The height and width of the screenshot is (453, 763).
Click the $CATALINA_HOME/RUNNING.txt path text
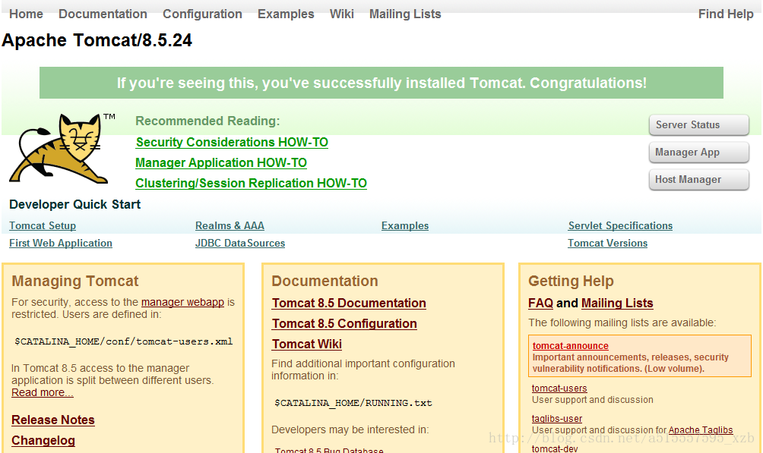pos(353,403)
